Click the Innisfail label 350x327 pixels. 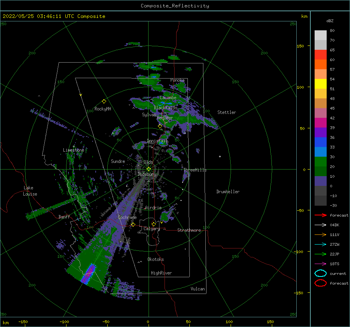(x=157, y=141)
